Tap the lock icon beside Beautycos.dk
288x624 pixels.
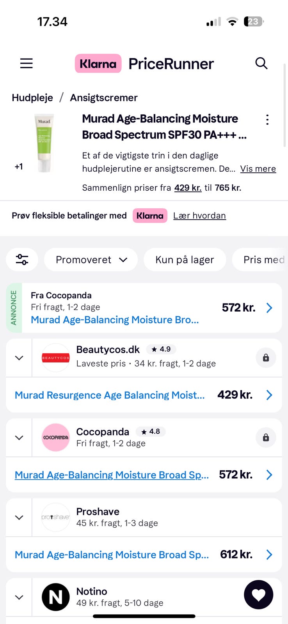266,358
